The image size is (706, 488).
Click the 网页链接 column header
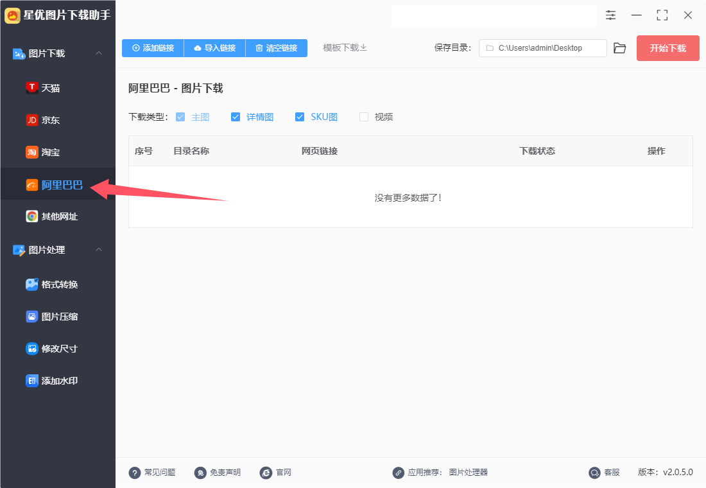pyautogui.click(x=320, y=151)
